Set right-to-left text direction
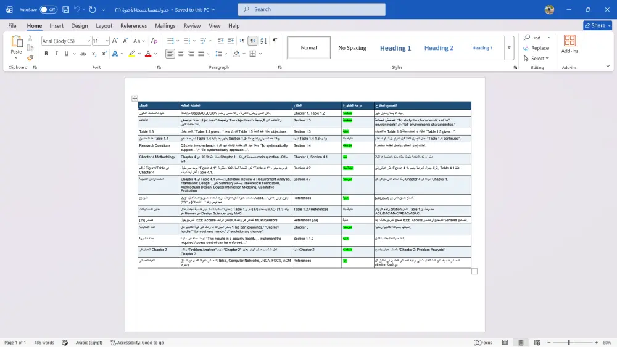 (252, 41)
